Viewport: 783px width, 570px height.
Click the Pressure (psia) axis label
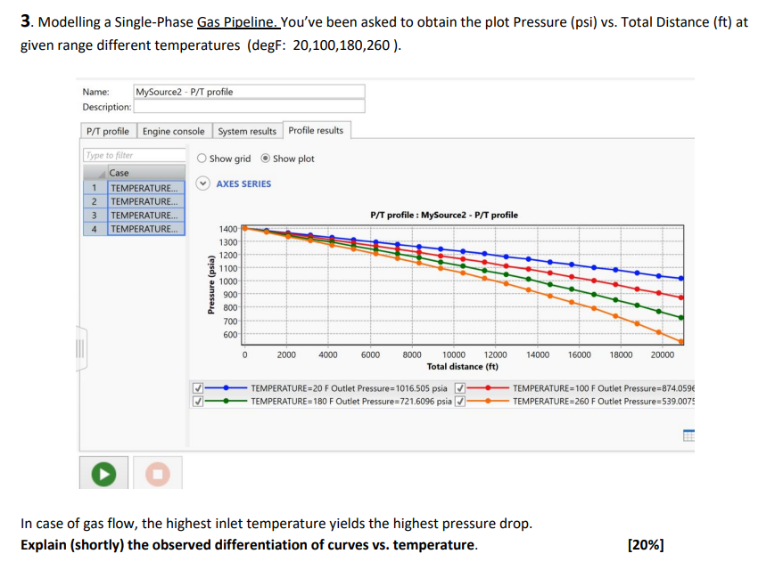click(x=211, y=285)
